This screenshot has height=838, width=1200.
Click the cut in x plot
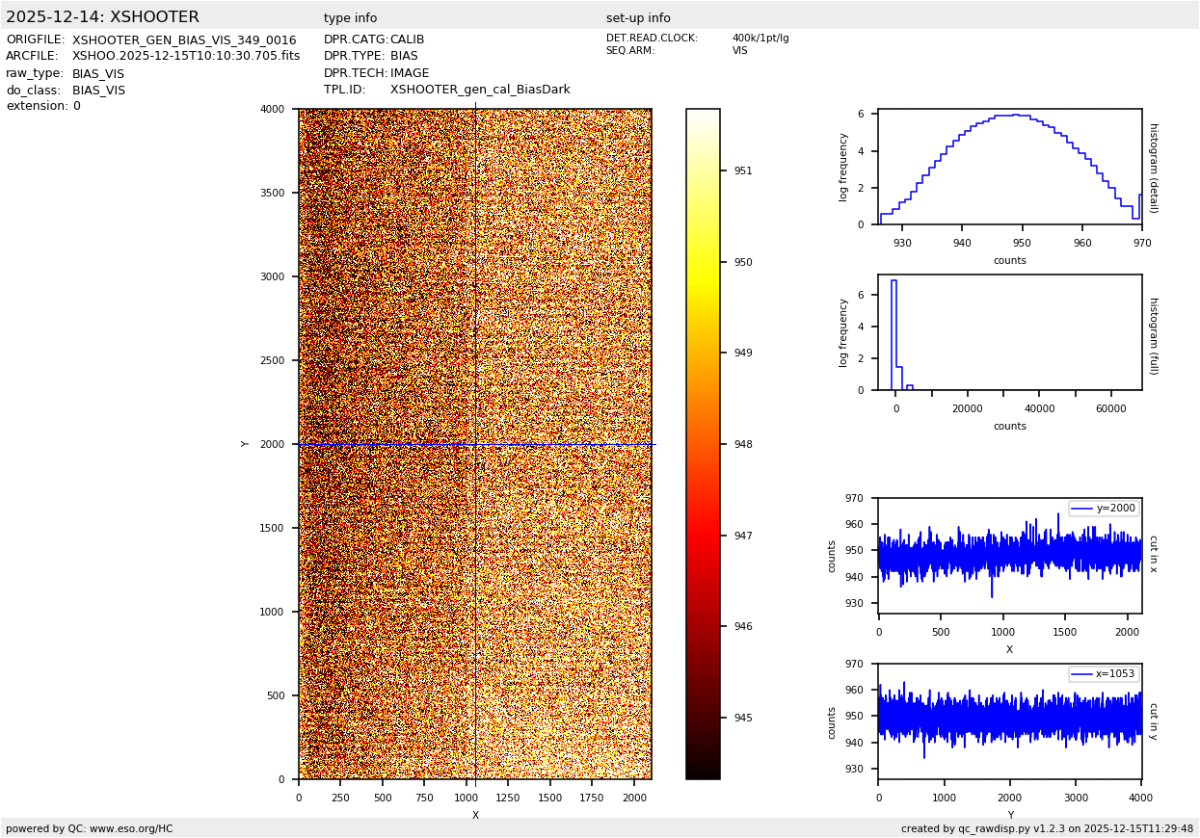1009,556
